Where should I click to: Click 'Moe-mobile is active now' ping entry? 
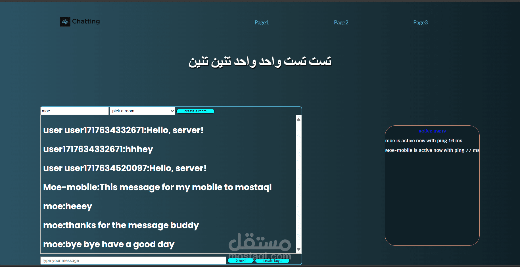coord(432,150)
